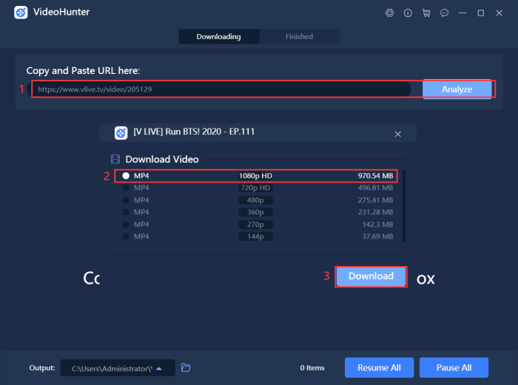Click the Output: label
The height and width of the screenshot is (385, 518).
pyautogui.click(x=42, y=367)
